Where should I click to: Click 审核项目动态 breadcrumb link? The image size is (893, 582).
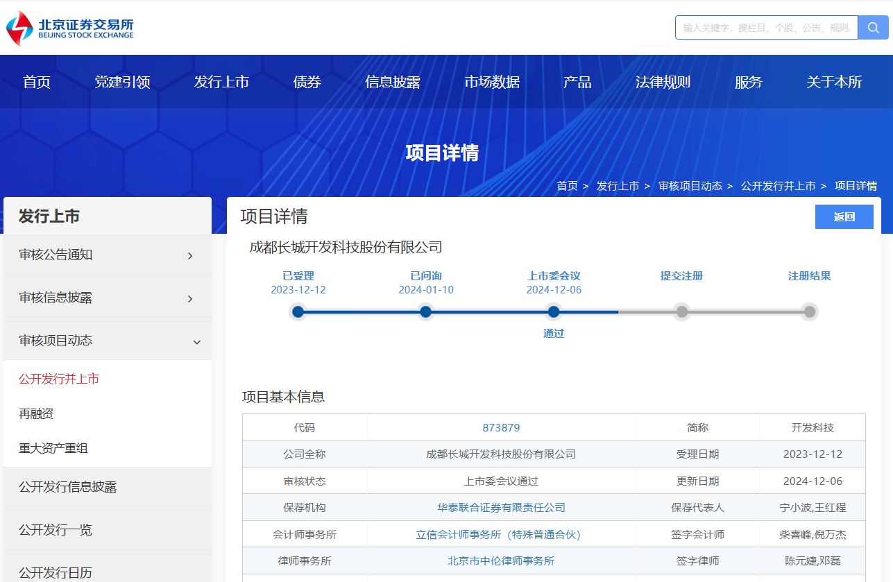point(690,186)
